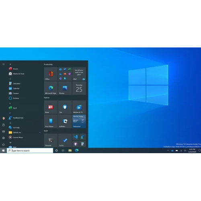Expand the Start menu hamburger navigation
Image resolution: width=201 pixels, height=201 pixels.
click(x=4, y=64)
